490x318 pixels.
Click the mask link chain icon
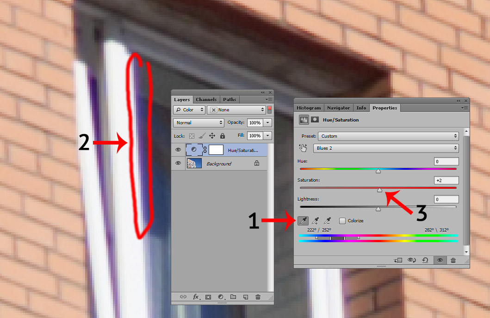pos(205,150)
